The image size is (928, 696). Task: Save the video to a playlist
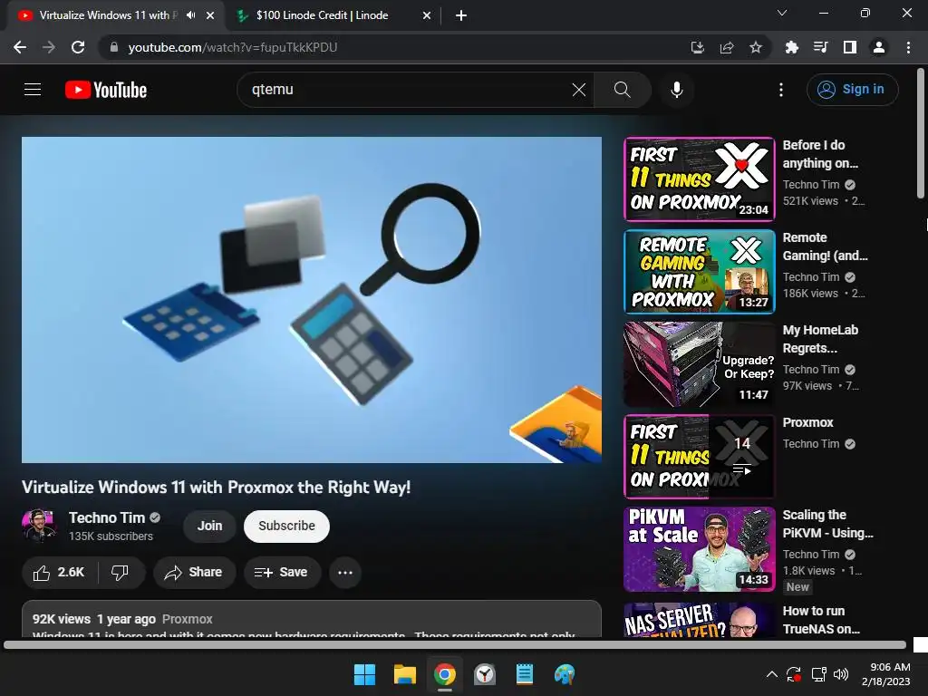[x=282, y=573]
